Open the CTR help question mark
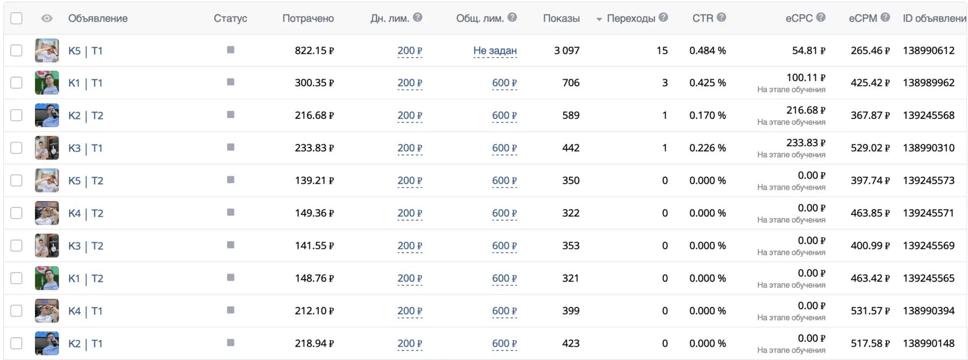 [x=722, y=18]
